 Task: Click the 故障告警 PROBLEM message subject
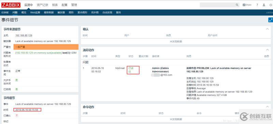point(219,70)
